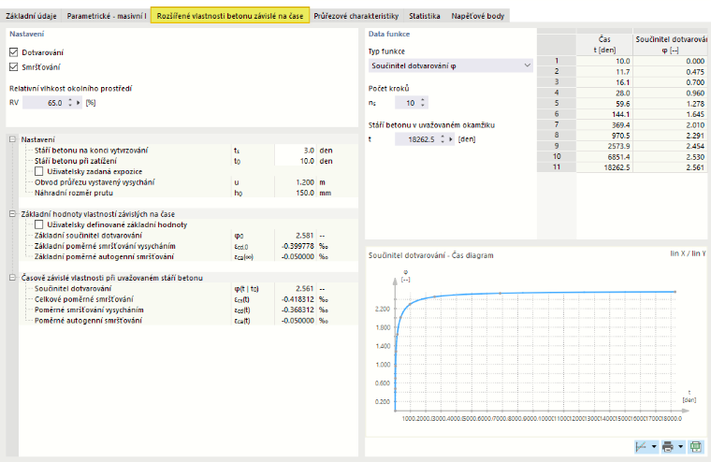Click the Excel export icon

(x=696, y=447)
